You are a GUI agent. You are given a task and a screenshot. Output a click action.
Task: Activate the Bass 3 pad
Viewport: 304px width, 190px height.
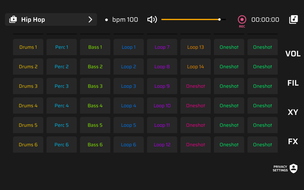pos(95,86)
